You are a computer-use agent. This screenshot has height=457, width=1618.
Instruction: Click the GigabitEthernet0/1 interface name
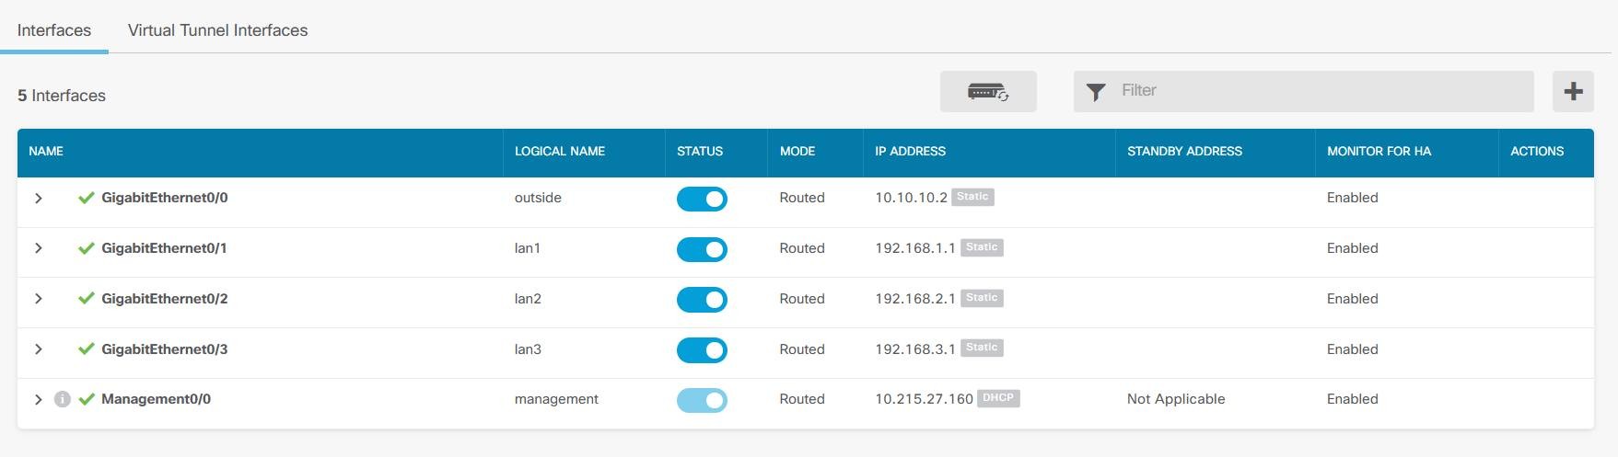click(164, 248)
